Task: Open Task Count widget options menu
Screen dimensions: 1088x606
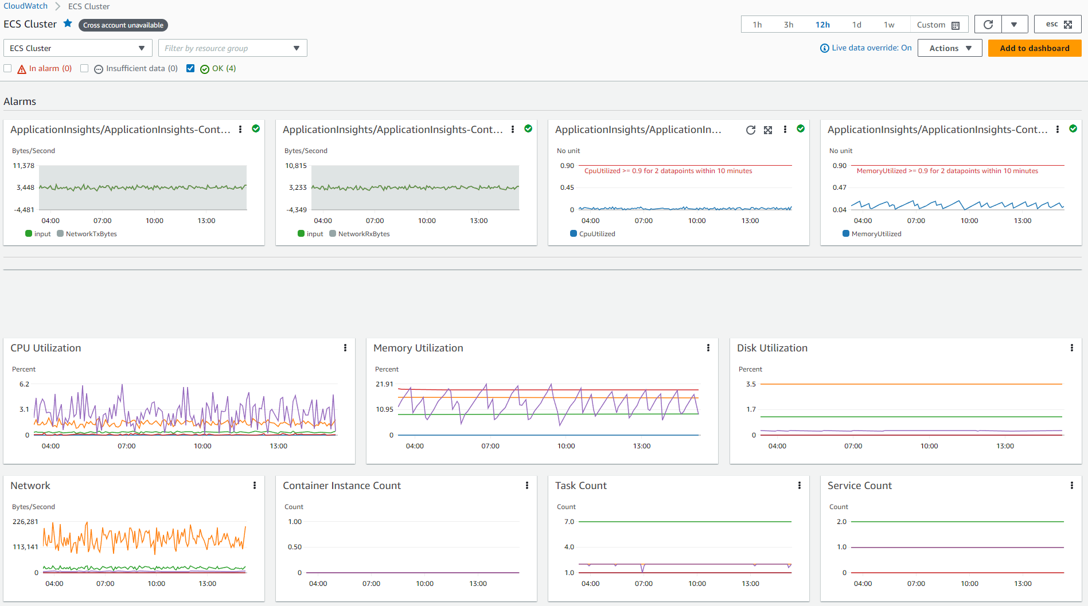Action: coord(800,486)
